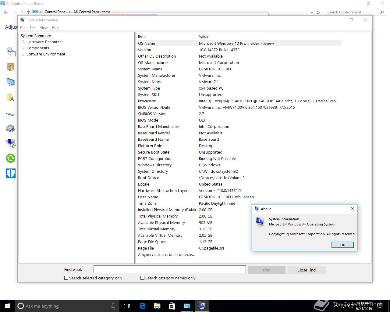Open address bar history dropdown
Image resolution: width=390 pixels, height=312 pixels.
[x=312, y=12]
